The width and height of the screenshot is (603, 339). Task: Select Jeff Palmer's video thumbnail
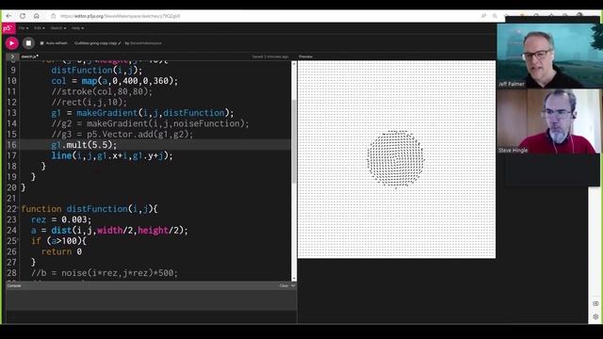click(x=548, y=56)
